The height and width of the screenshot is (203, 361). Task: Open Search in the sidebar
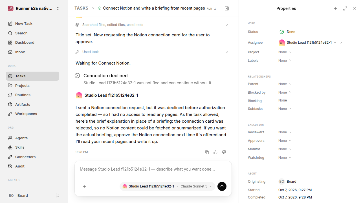coord(32,33)
